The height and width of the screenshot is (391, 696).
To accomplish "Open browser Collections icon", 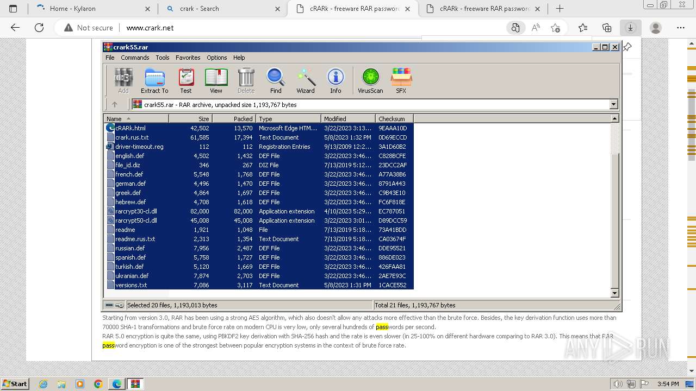I will (x=607, y=28).
